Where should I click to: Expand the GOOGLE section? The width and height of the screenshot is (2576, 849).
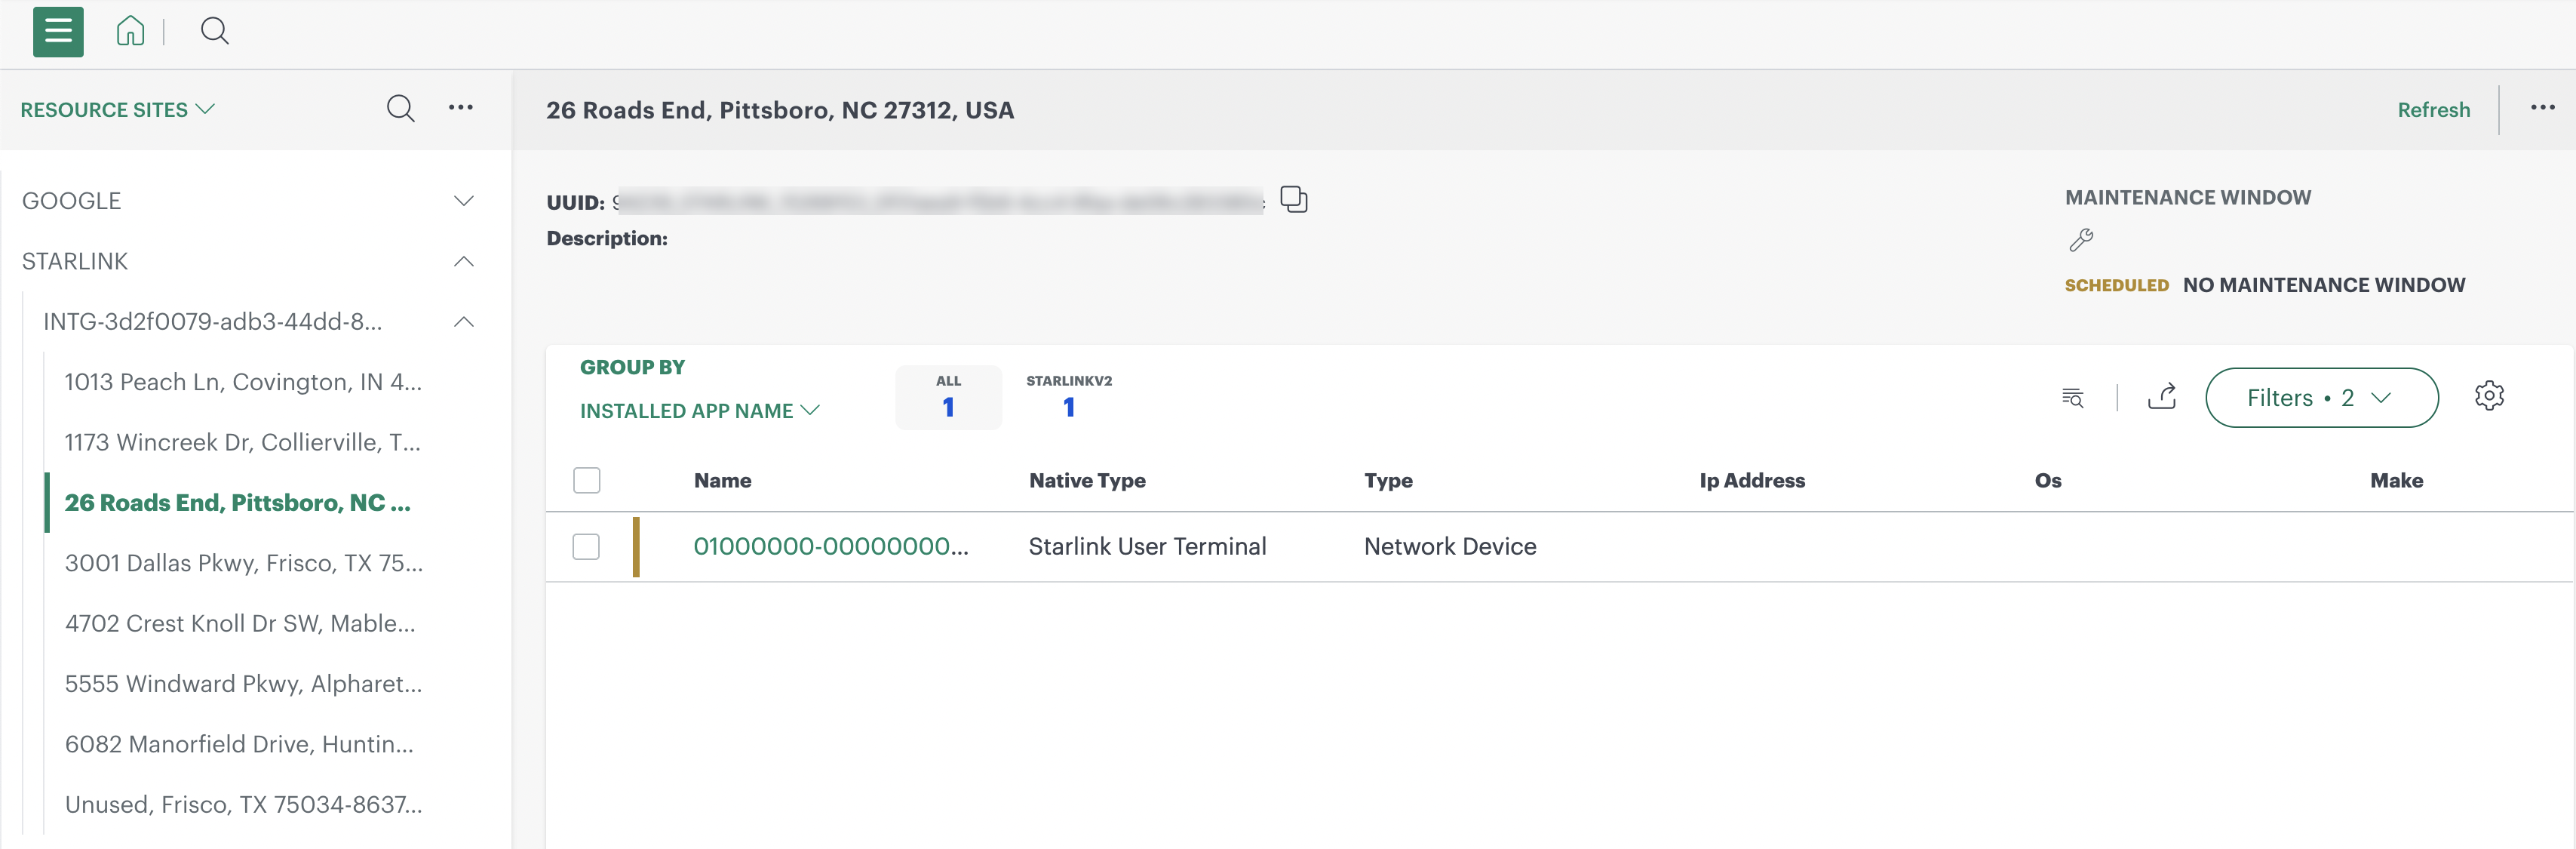[x=463, y=201]
